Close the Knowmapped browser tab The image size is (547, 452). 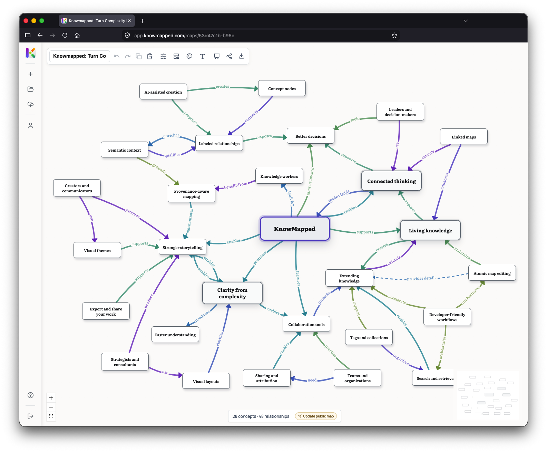(x=129, y=21)
